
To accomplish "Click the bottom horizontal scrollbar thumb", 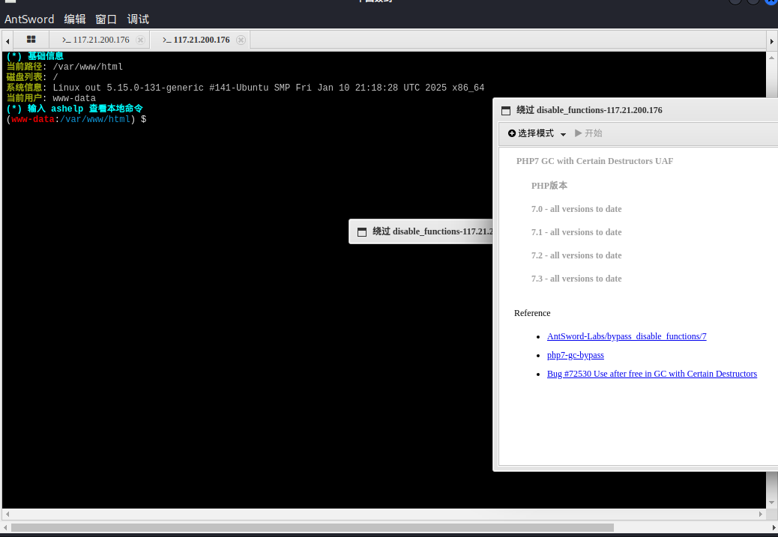I will (312, 528).
